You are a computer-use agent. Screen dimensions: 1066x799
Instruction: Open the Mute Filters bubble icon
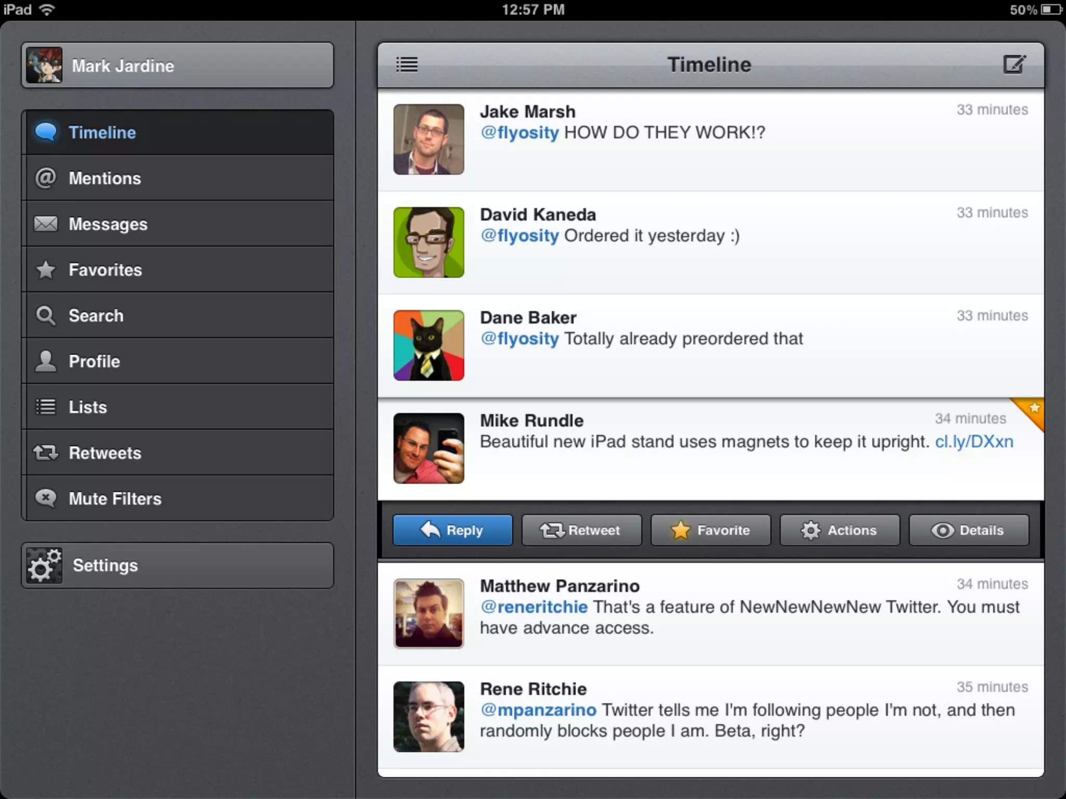click(x=46, y=498)
